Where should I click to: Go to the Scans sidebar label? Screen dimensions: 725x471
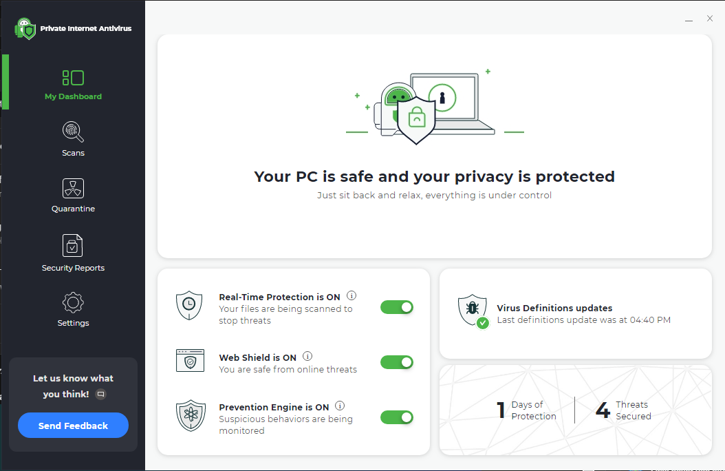coord(73,153)
